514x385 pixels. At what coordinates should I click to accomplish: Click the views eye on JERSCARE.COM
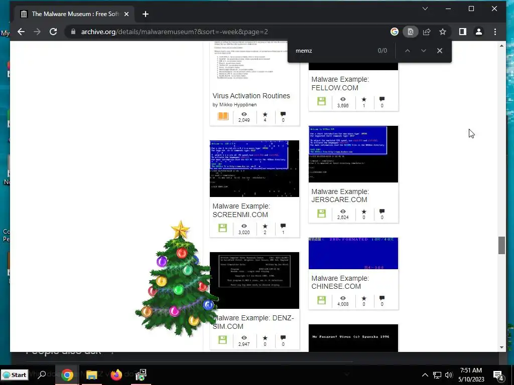click(x=343, y=212)
